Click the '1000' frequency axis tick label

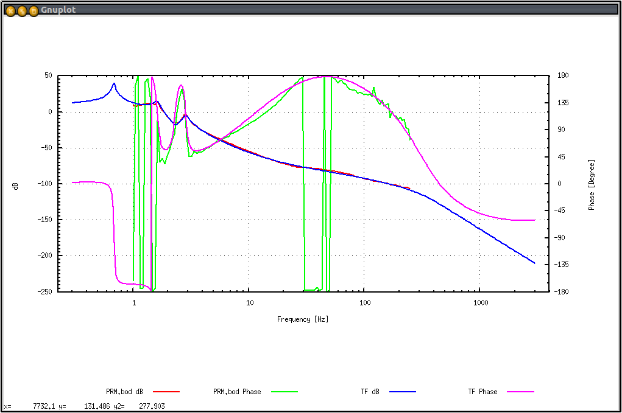[x=481, y=303]
